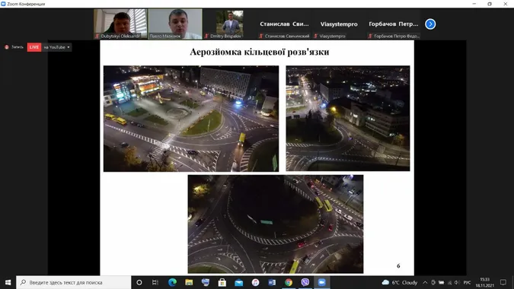The height and width of the screenshot is (289, 514).
Task: Click the microphone tray icon
Action: coord(433,282)
